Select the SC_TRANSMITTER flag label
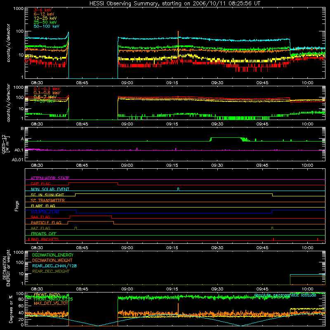 (47, 200)
